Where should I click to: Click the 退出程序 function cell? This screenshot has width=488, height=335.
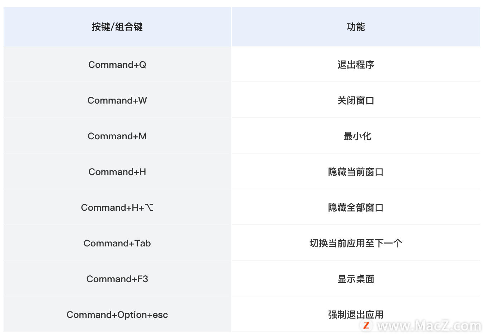(x=356, y=65)
